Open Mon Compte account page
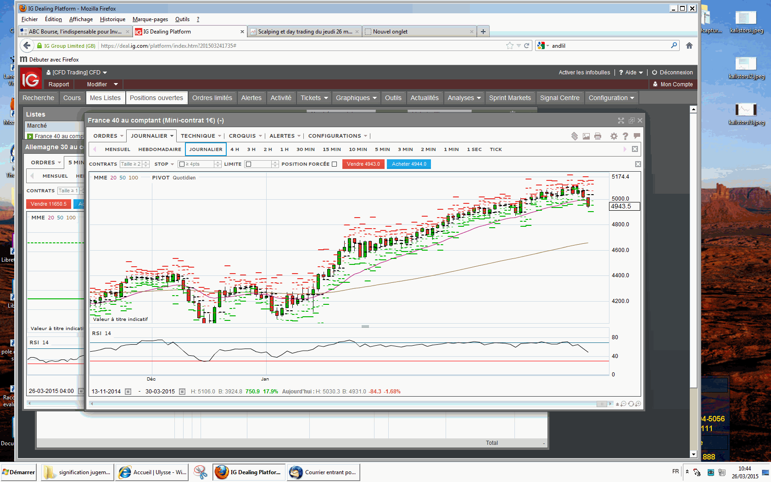 coord(673,84)
